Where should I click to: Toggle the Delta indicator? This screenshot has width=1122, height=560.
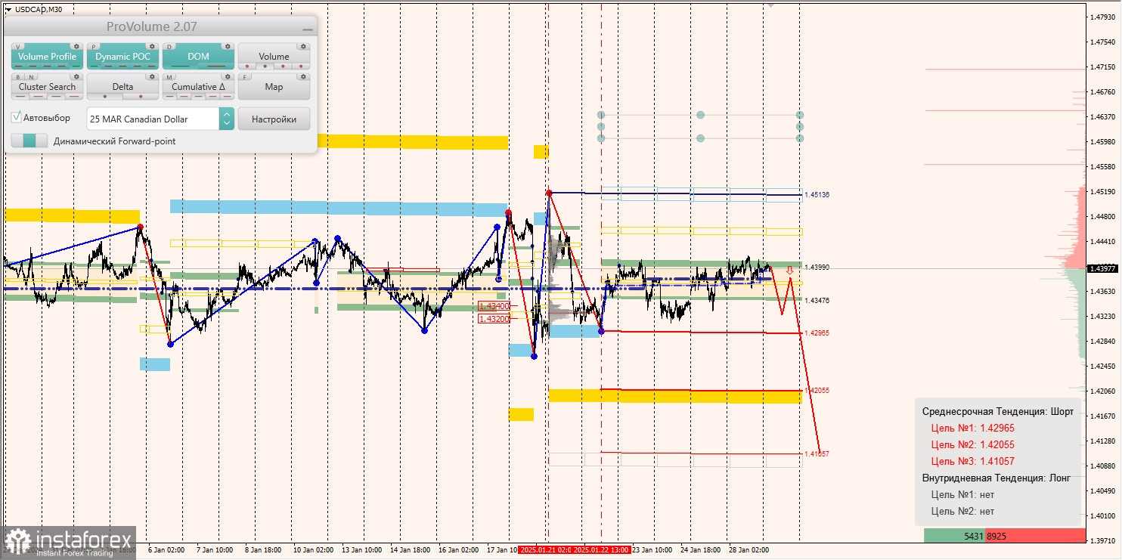point(122,86)
